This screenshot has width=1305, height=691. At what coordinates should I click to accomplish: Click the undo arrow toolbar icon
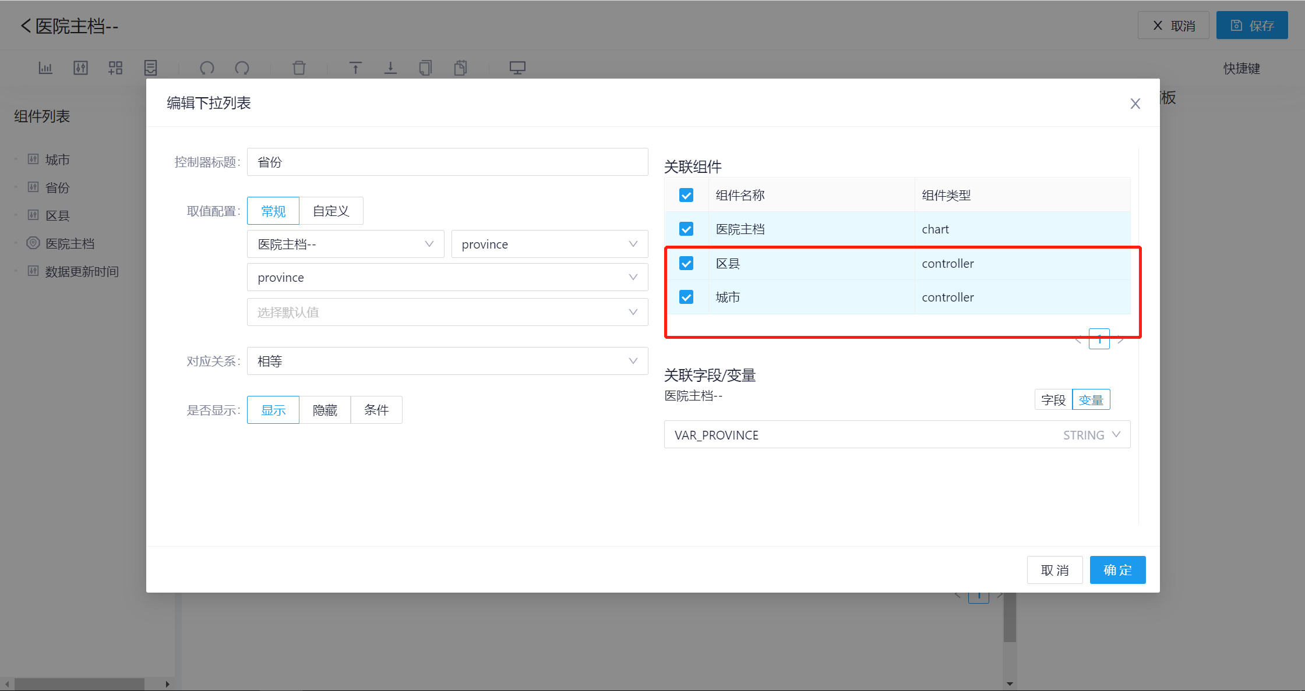207,68
